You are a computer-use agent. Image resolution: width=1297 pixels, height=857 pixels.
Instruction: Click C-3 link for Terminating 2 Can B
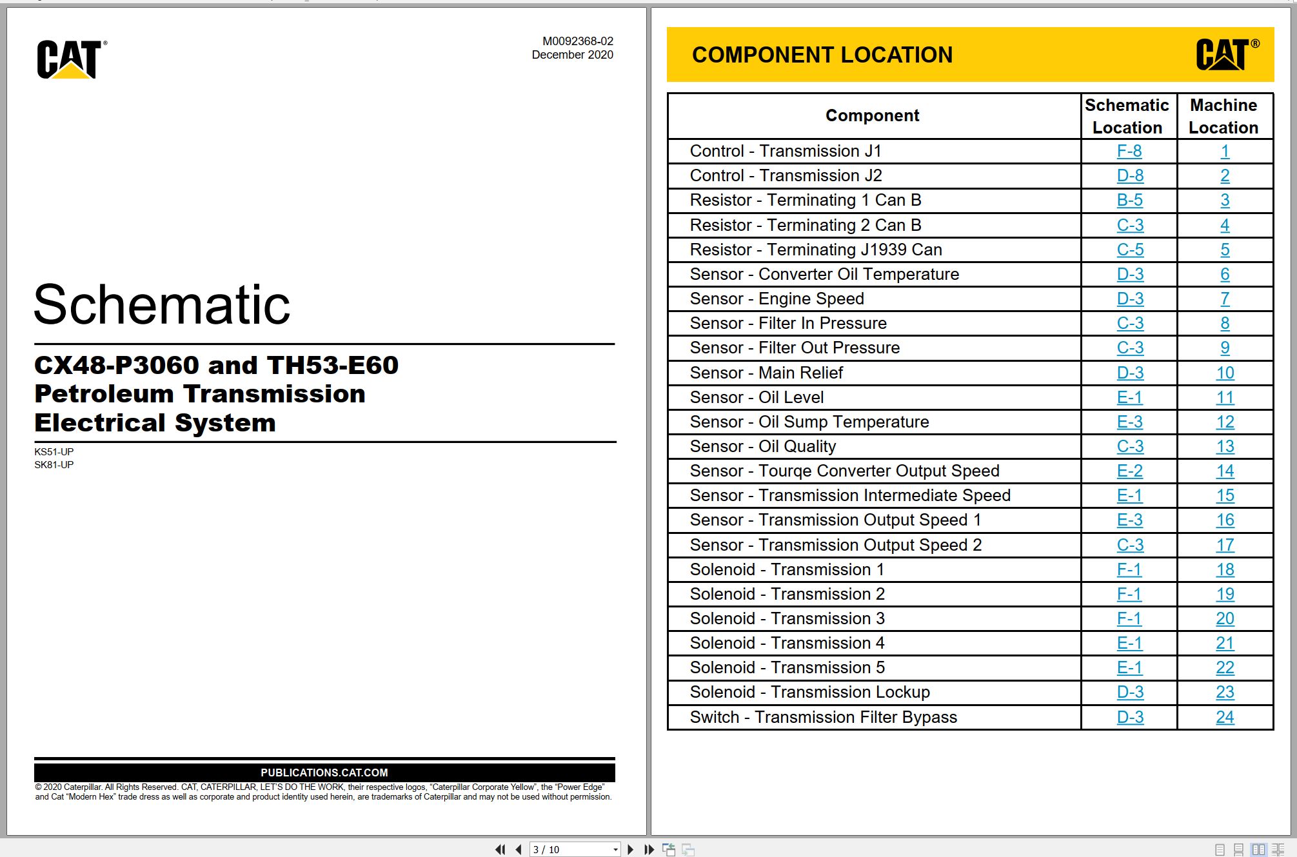pos(1130,225)
